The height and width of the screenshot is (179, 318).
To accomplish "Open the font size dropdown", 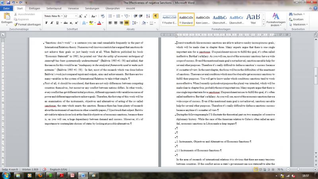I will [76, 16].
